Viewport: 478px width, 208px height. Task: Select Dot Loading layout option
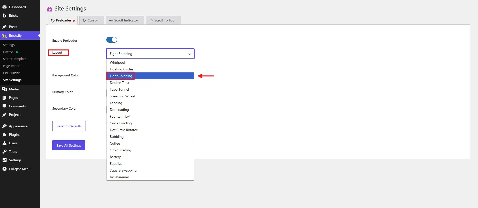point(150,110)
